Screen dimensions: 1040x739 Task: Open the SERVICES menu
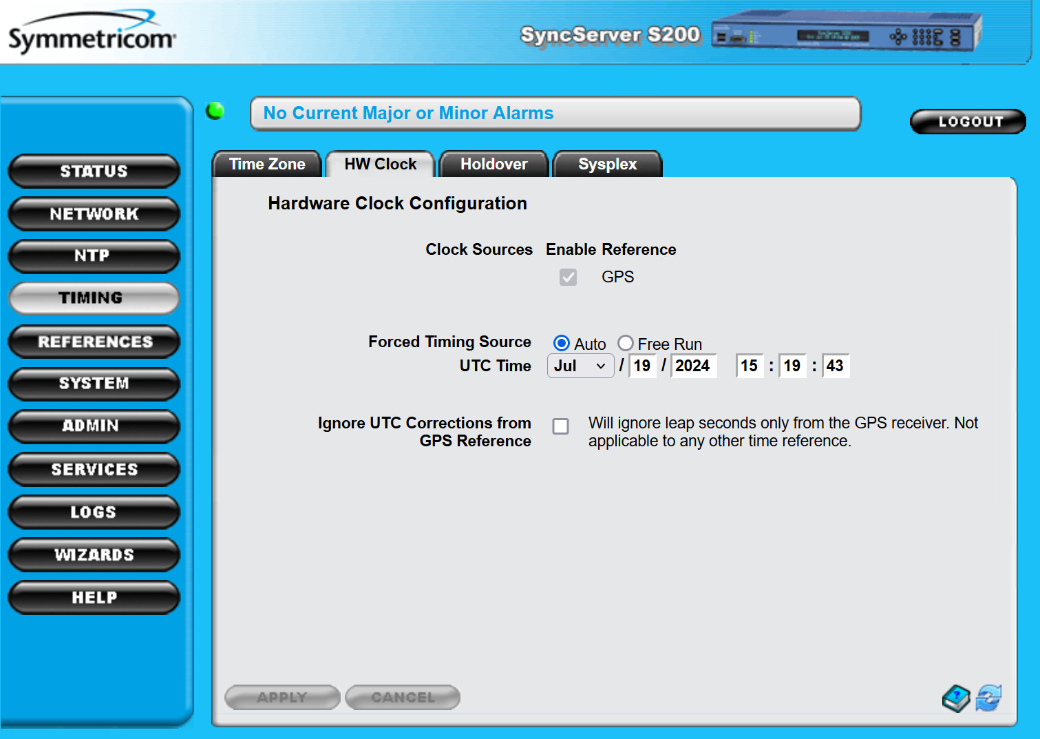[x=94, y=469]
